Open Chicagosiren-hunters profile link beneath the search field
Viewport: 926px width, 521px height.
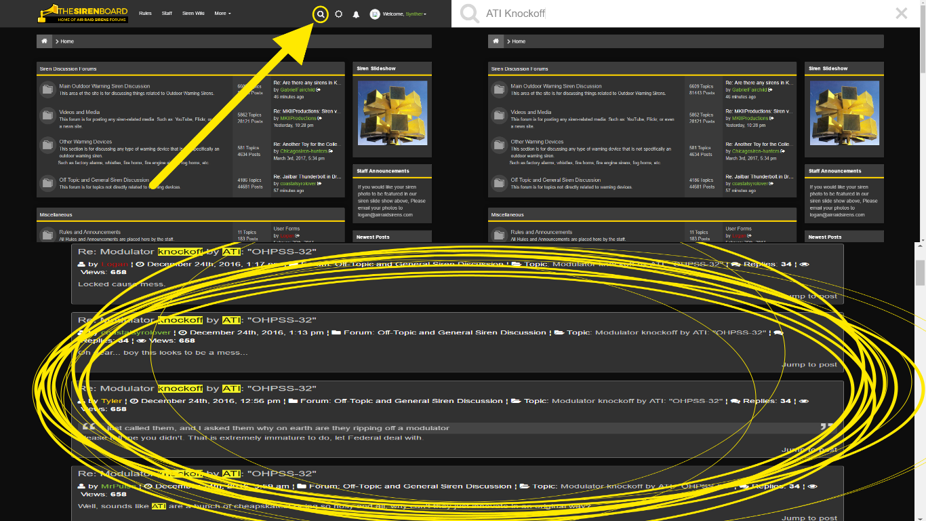755,151
